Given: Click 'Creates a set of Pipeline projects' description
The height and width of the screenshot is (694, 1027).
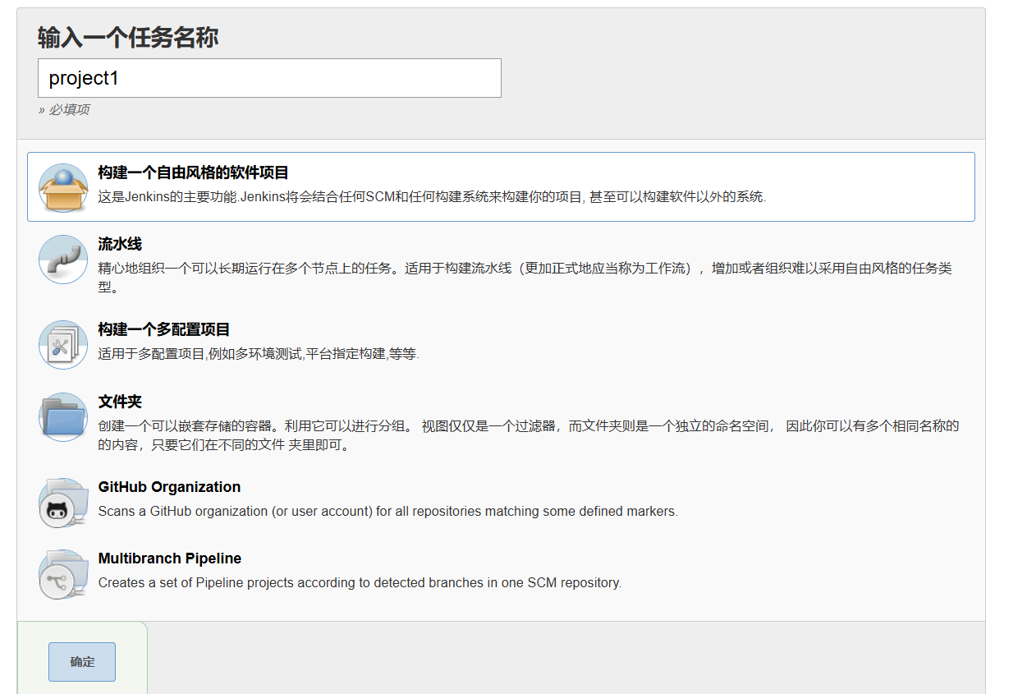Looking at the screenshot, I should (x=360, y=582).
